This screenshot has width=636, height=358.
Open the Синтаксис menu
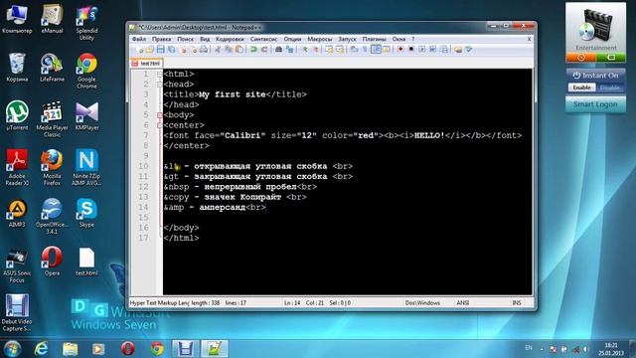pyautogui.click(x=263, y=39)
